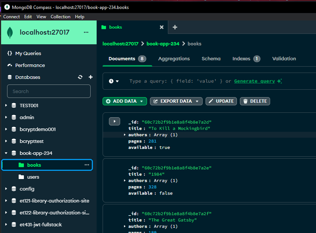Open a new tab with plus button
316x233 pixels.
point(175,27)
